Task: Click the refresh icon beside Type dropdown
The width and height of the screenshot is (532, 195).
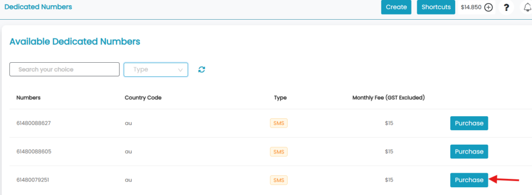Action: (x=202, y=69)
